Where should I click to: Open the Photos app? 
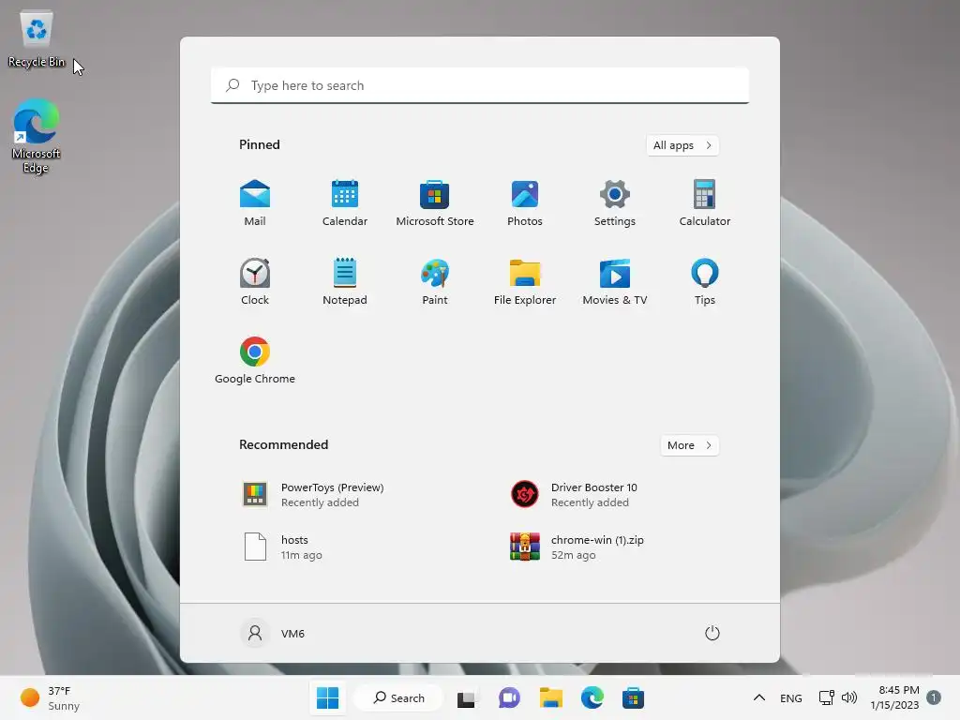525,202
